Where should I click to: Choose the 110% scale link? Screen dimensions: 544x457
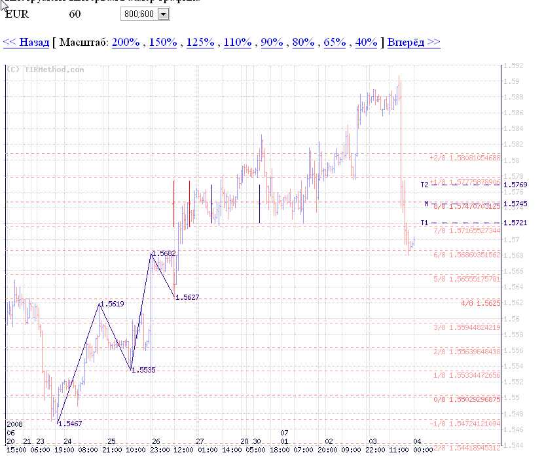(238, 43)
